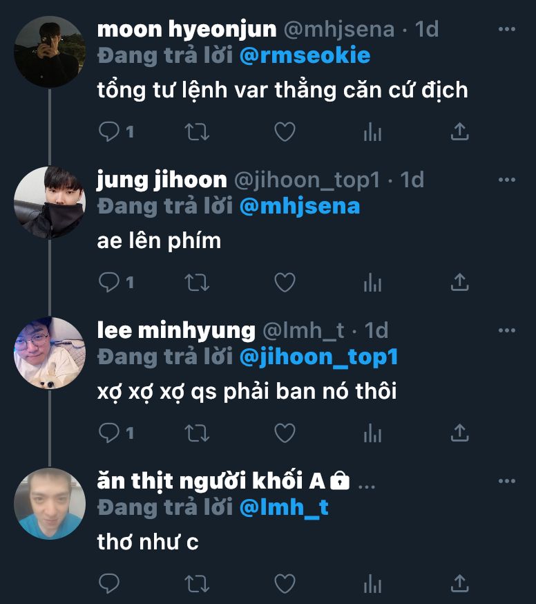This screenshot has height=604, width=536.
Task: Like lee minhyung's tweet
Action: pos(285,433)
